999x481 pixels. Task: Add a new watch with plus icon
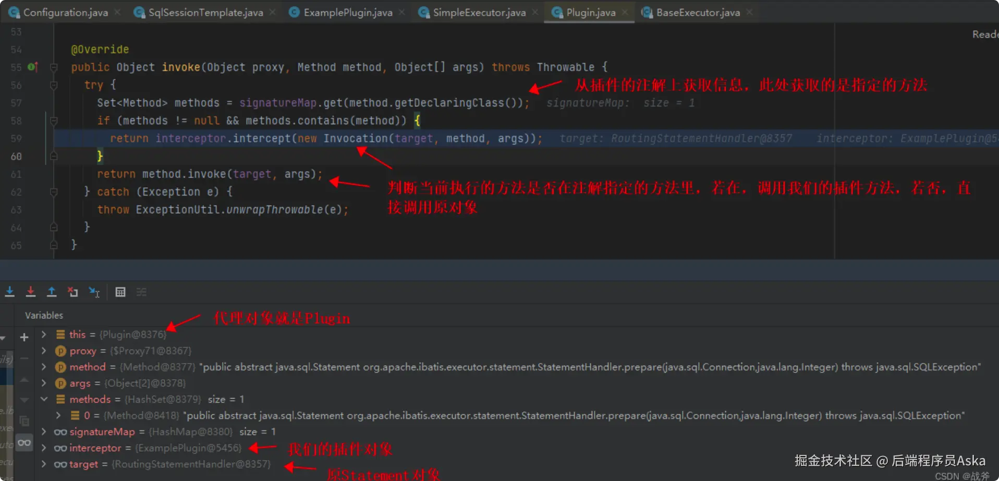[x=24, y=338]
